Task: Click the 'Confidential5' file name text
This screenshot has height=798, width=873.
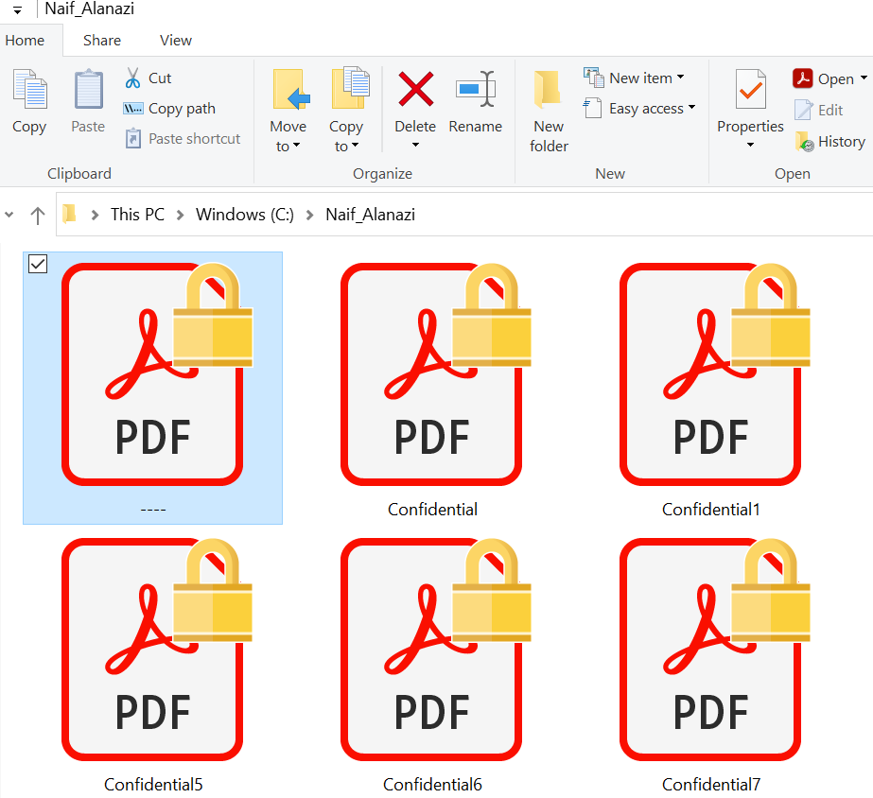Action: click(153, 785)
